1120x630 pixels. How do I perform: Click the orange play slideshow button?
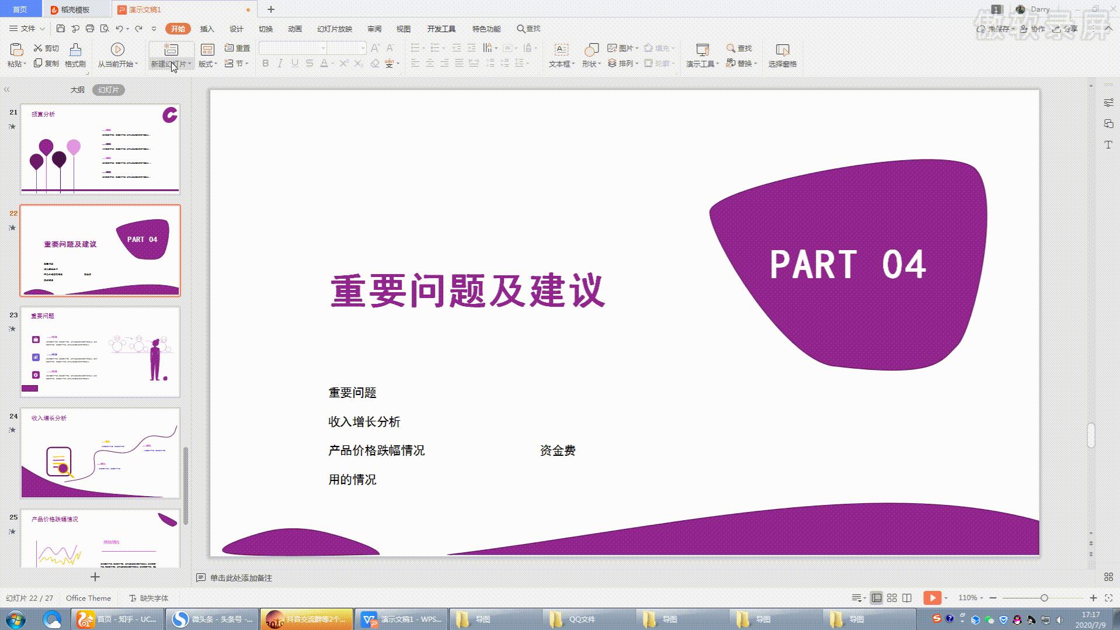932,598
